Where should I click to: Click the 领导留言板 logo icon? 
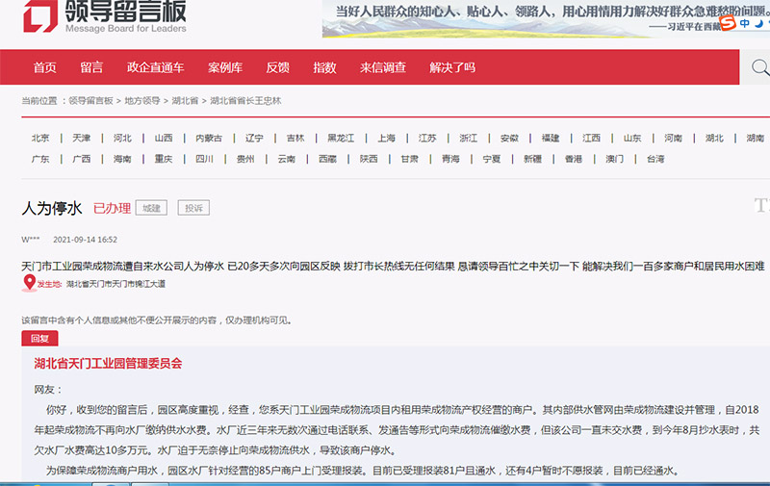[x=39, y=17]
